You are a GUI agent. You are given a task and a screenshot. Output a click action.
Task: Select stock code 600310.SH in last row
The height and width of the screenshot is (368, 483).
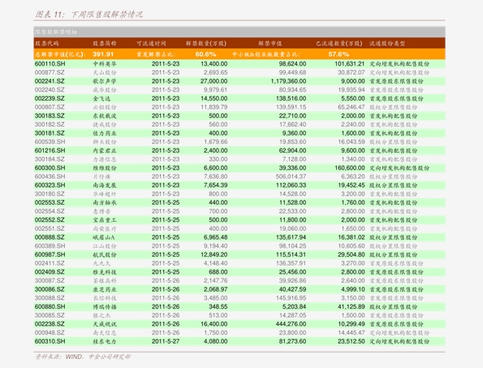click(50, 341)
